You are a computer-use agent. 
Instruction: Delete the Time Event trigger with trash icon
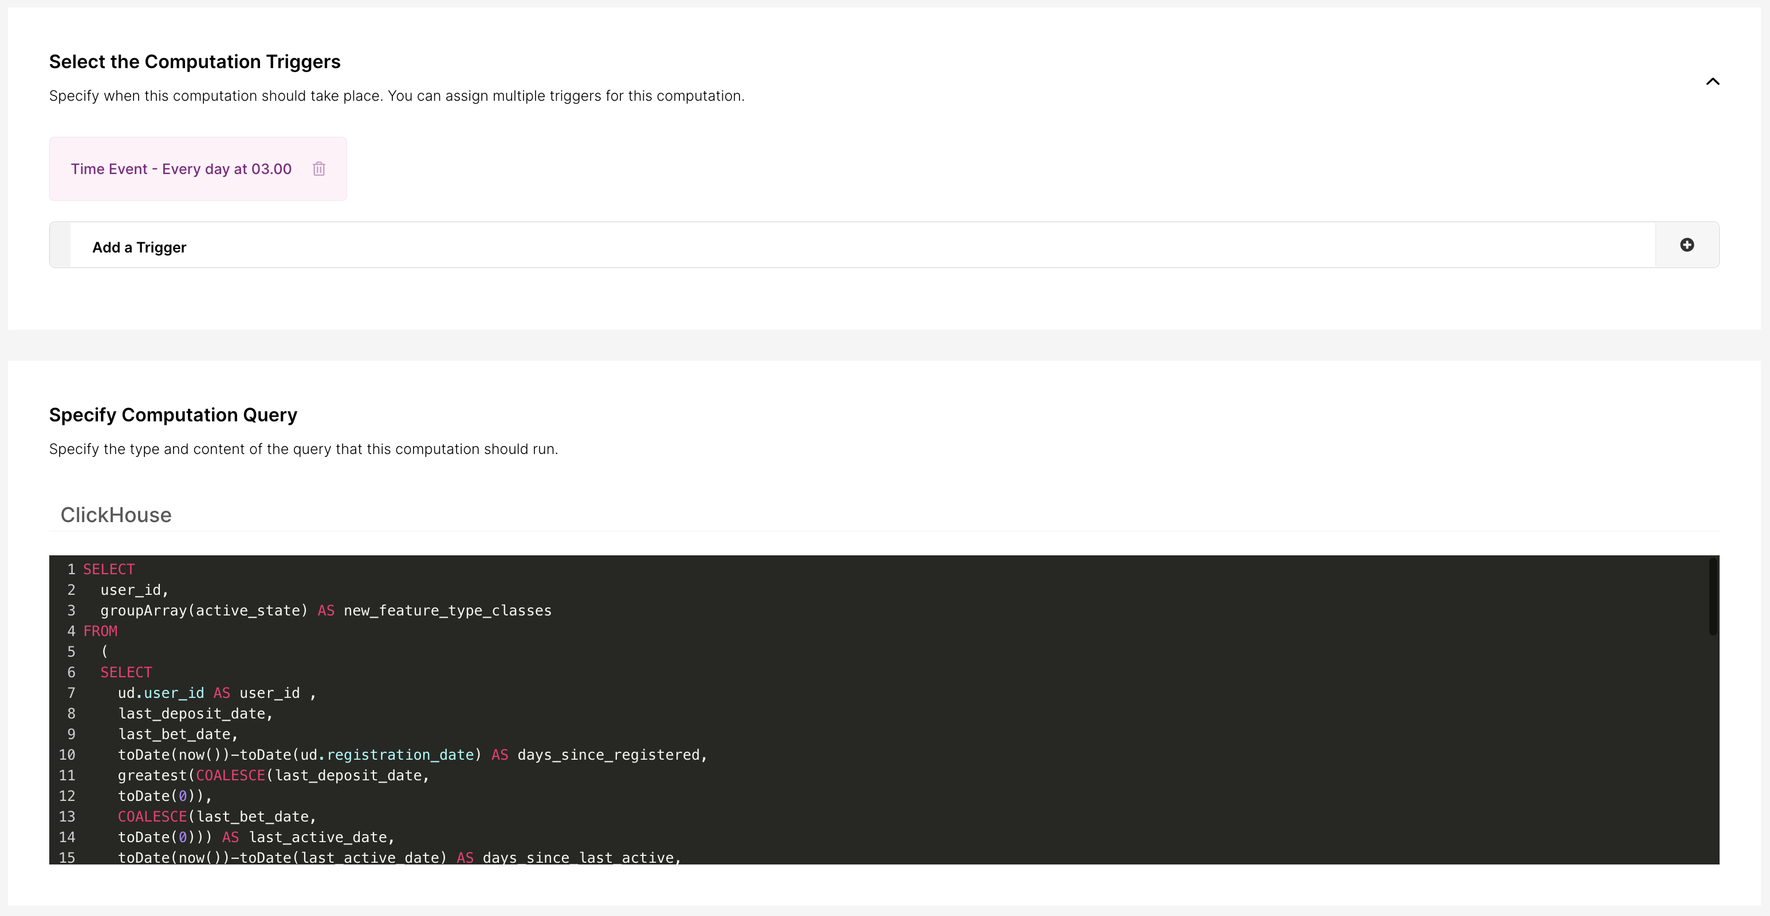[319, 169]
